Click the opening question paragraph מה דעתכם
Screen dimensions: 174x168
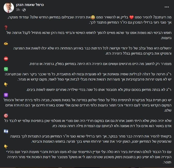[90, 20]
